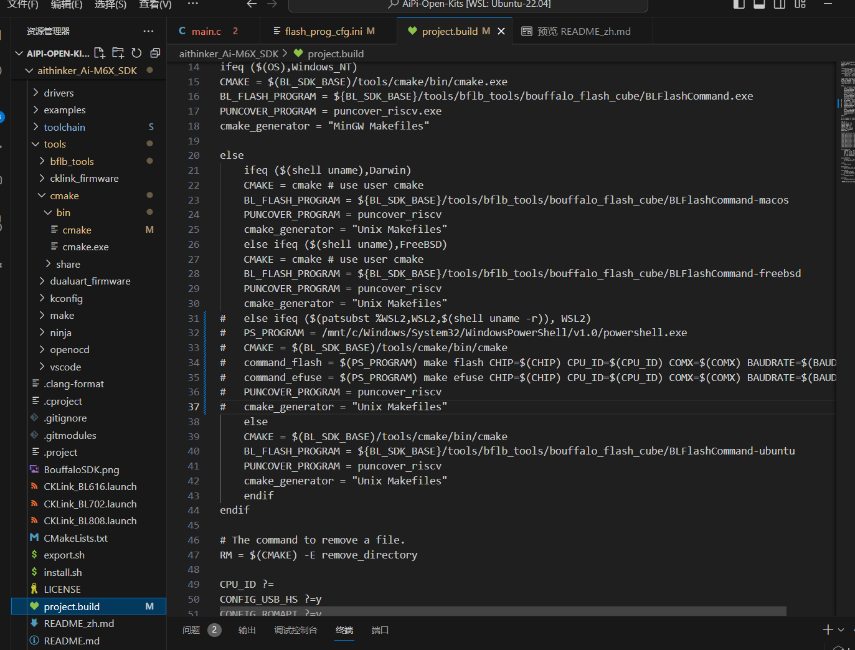The image size is (855, 650).
Task: Toggle the bottom panel layout icon
Action: point(759,4)
